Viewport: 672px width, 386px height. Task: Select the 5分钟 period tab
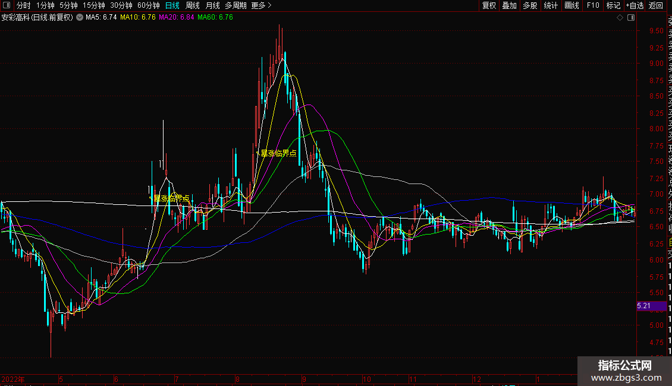tap(68, 5)
